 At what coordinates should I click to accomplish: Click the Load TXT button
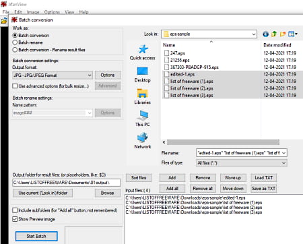pos(263,178)
